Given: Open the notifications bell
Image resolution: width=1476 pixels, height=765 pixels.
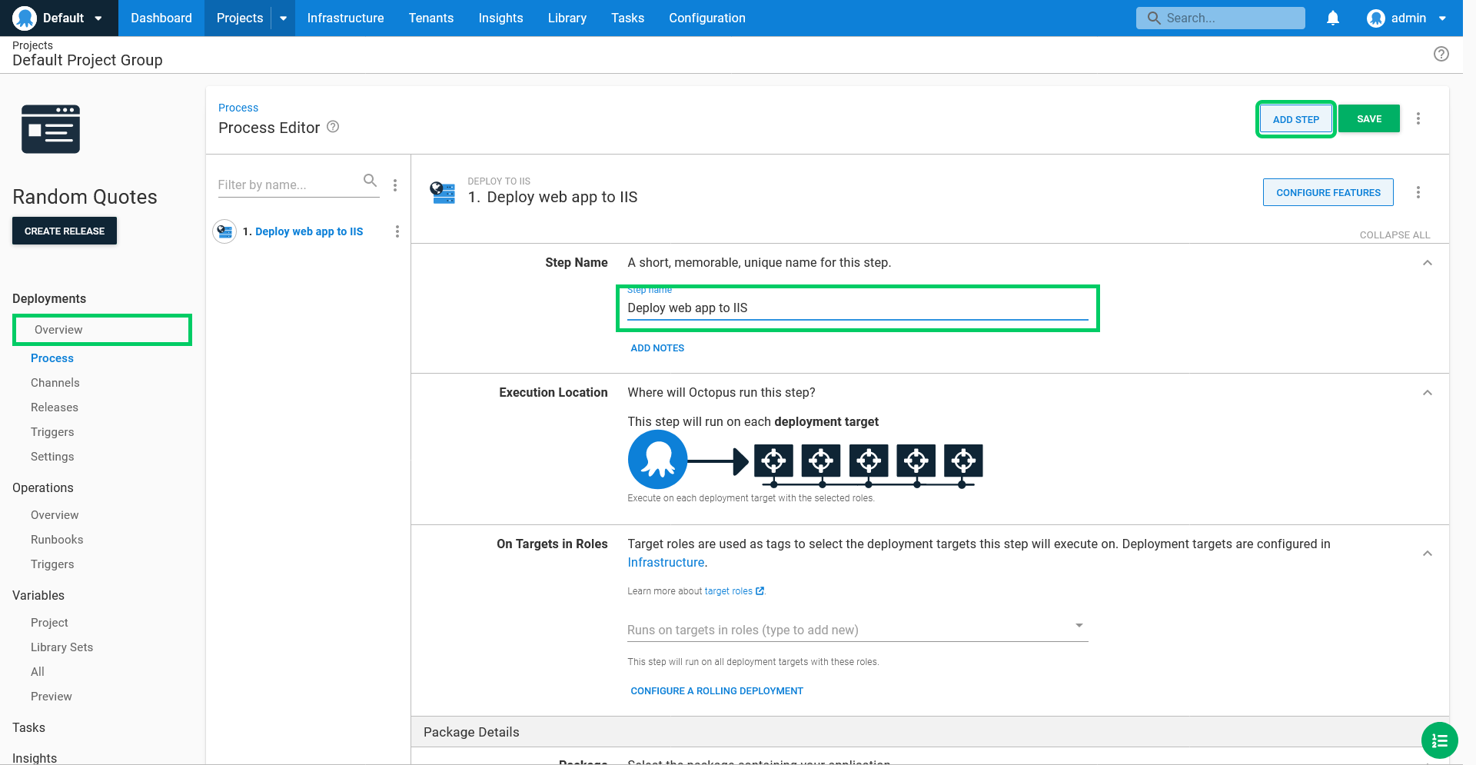Looking at the screenshot, I should [1333, 18].
